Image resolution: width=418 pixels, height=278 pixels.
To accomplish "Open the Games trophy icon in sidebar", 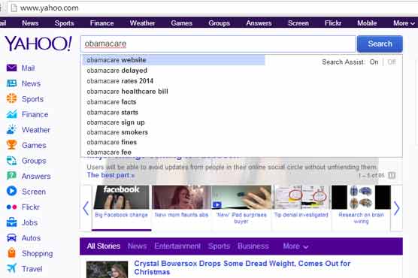I will click(x=11, y=145).
